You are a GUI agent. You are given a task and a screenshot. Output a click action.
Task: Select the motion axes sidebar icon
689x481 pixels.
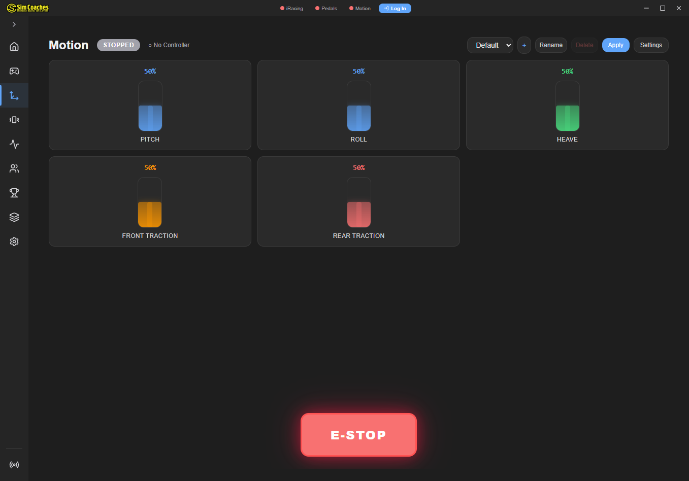click(x=14, y=95)
